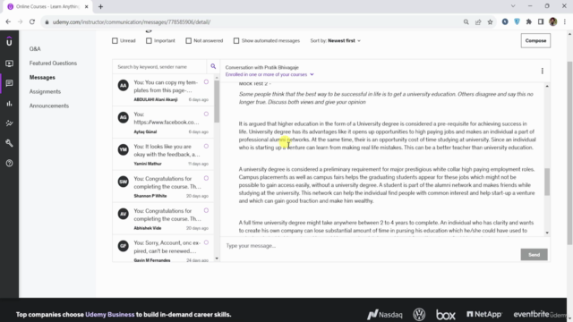Click the Compose button

pos(535,40)
